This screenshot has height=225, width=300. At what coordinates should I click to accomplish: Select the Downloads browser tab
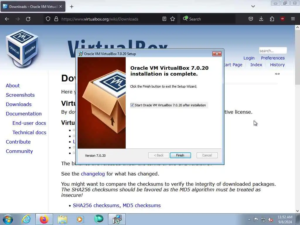(33, 6)
